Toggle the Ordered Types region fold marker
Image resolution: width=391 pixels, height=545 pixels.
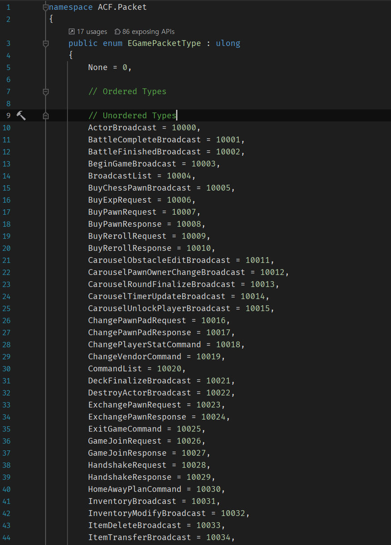[x=45, y=92]
